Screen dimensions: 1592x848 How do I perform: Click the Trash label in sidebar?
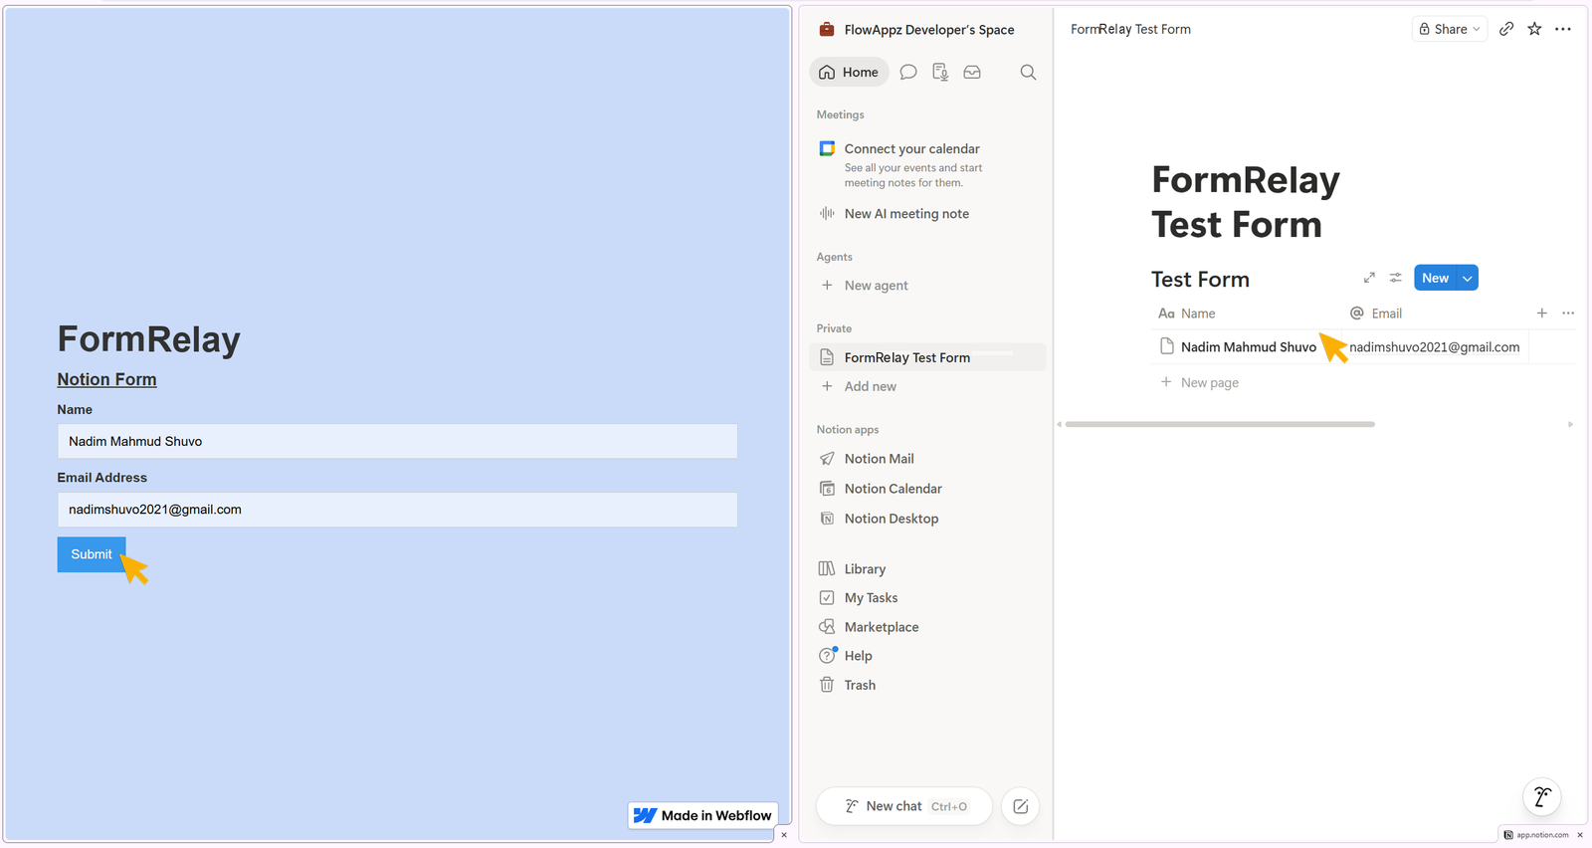860,685
